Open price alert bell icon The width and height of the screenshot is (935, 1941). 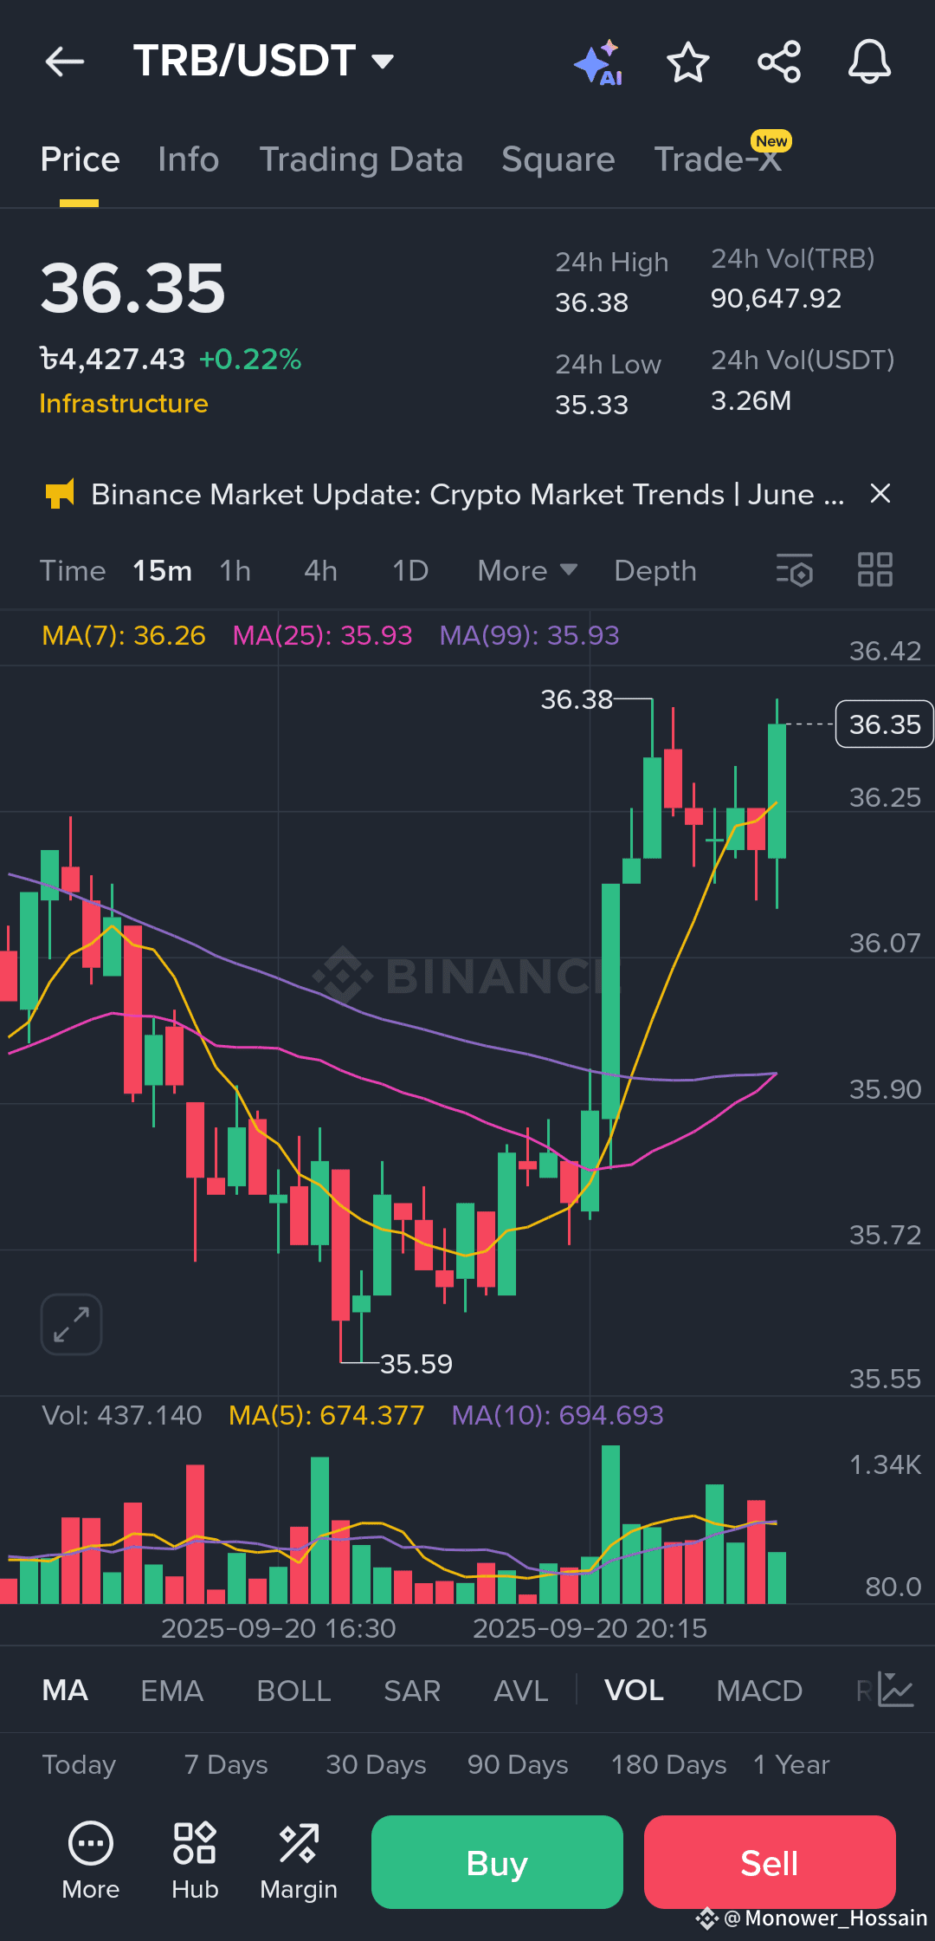click(x=869, y=62)
